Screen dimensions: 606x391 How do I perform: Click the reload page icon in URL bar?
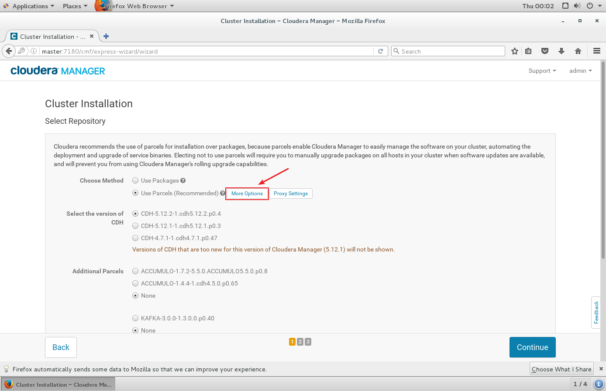380,51
